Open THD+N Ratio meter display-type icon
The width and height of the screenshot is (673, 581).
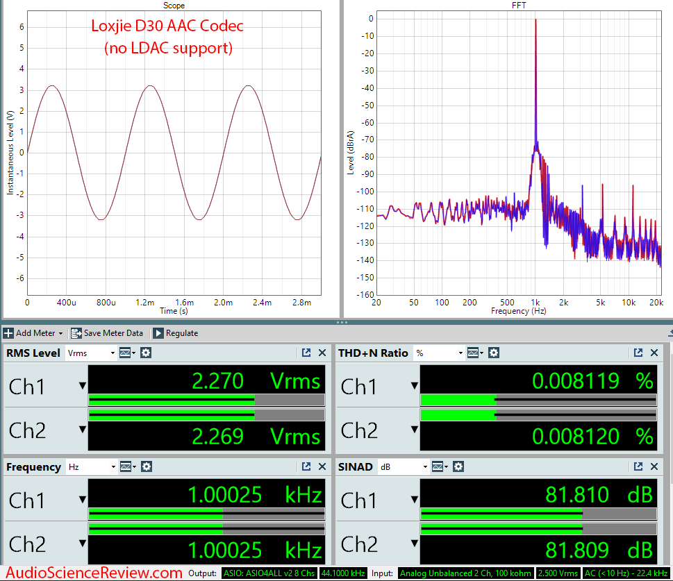point(474,353)
